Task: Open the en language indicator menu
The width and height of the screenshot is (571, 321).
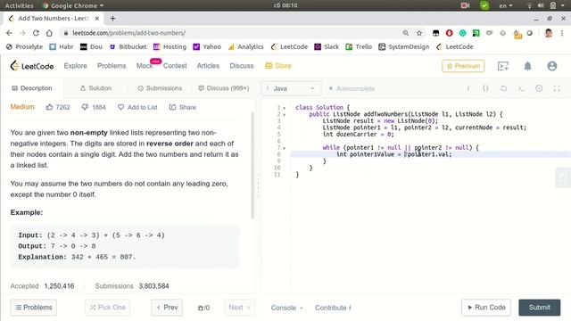Action: tap(506, 5)
